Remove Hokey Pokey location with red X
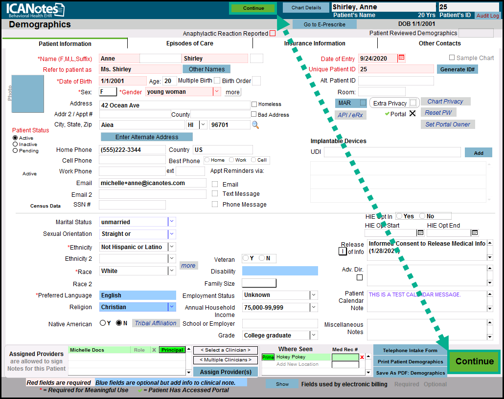The height and width of the screenshot is (399, 504). 362,357
